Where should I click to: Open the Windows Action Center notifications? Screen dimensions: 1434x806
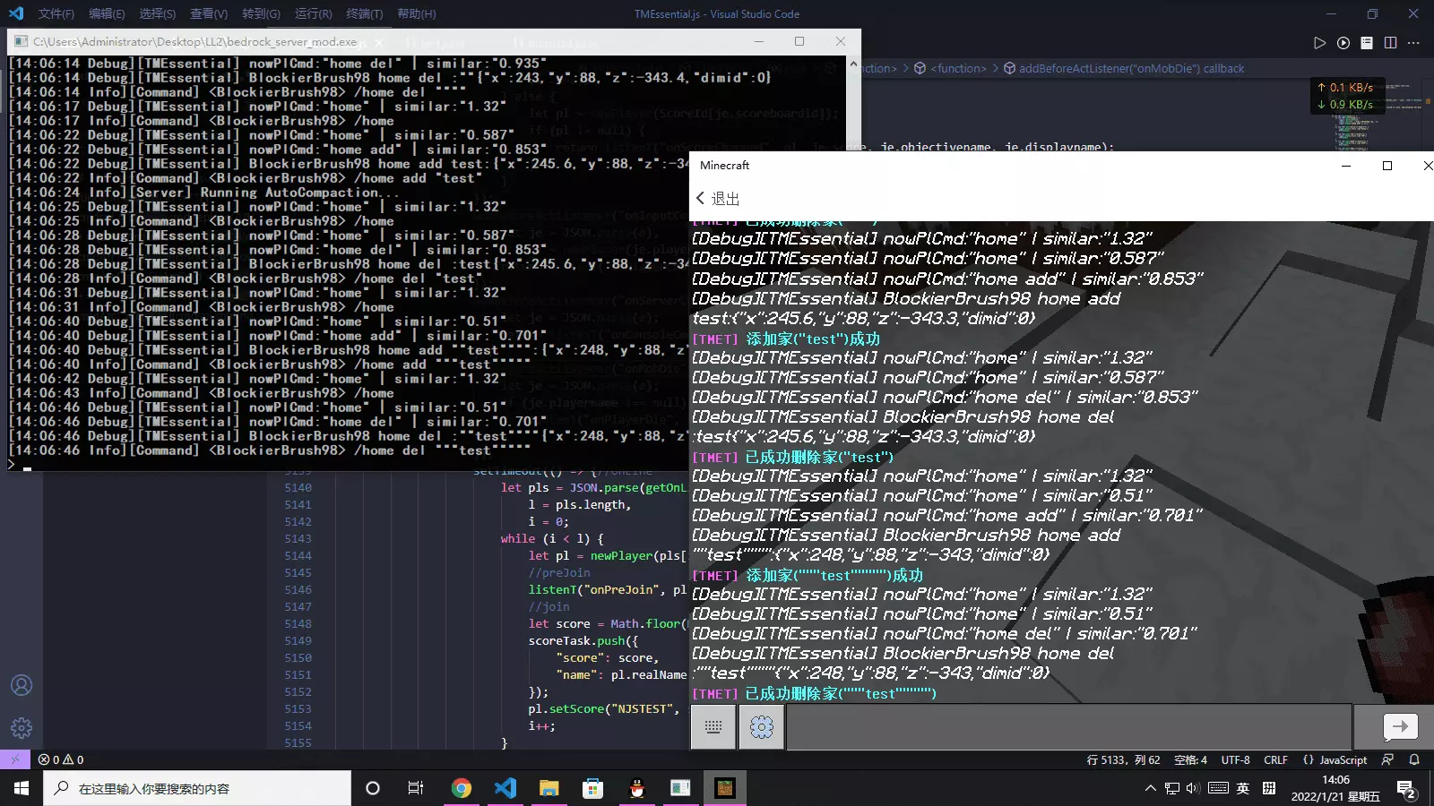tap(1406, 789)
